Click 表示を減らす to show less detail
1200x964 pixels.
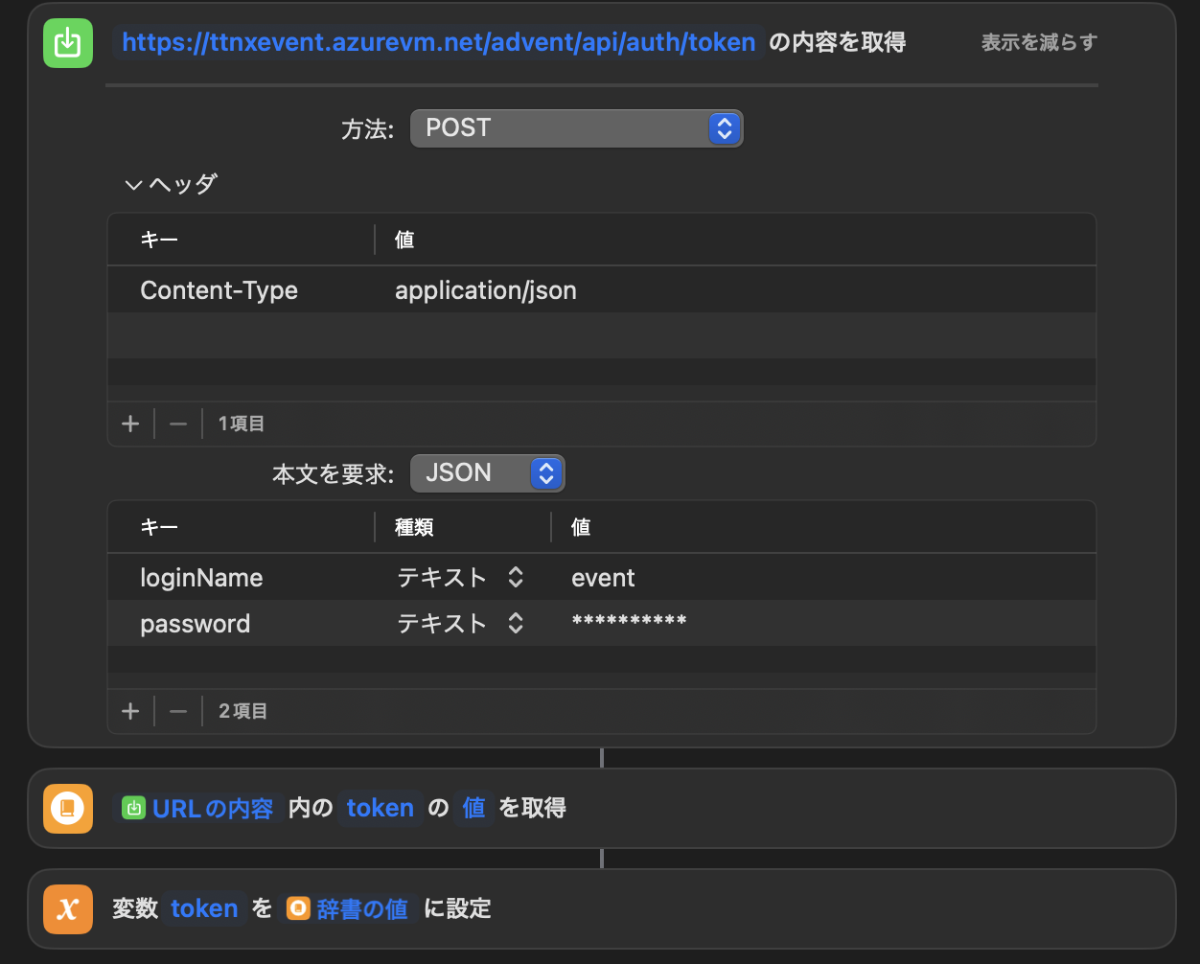pyautogui.click(x=1038, y=42)
